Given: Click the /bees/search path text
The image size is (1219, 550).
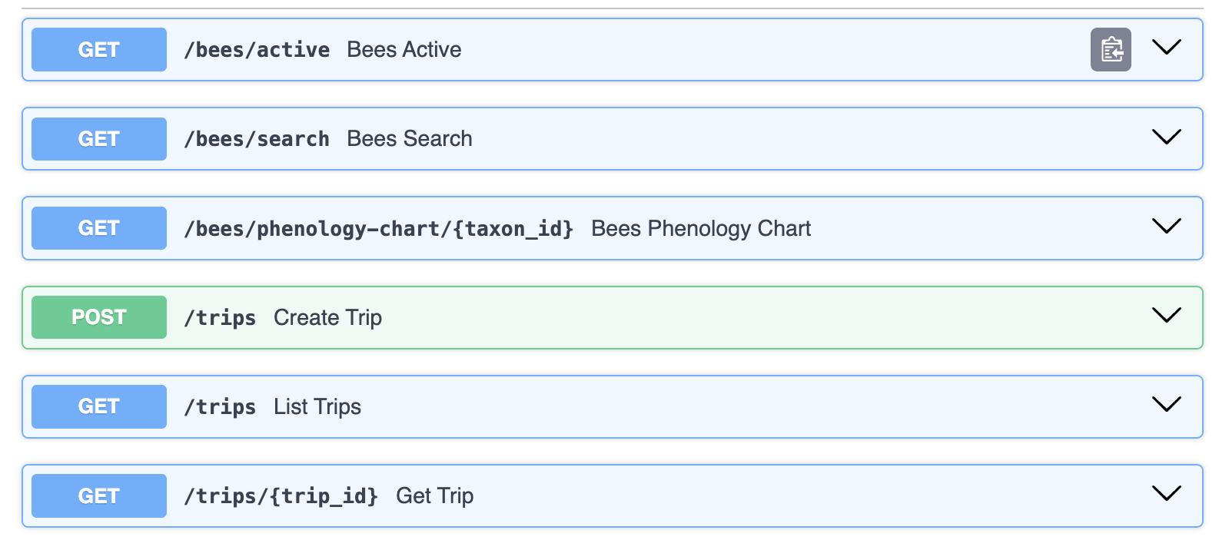Looking at the screenshot, I should tap(257, 139).
